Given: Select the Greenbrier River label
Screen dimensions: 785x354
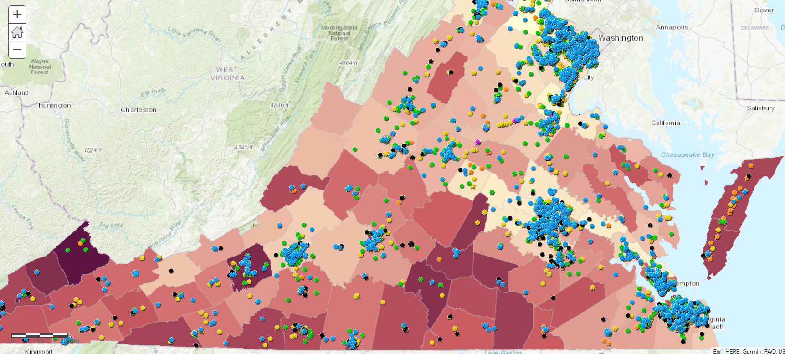Looking at the screenshot, I should [276, 133].
